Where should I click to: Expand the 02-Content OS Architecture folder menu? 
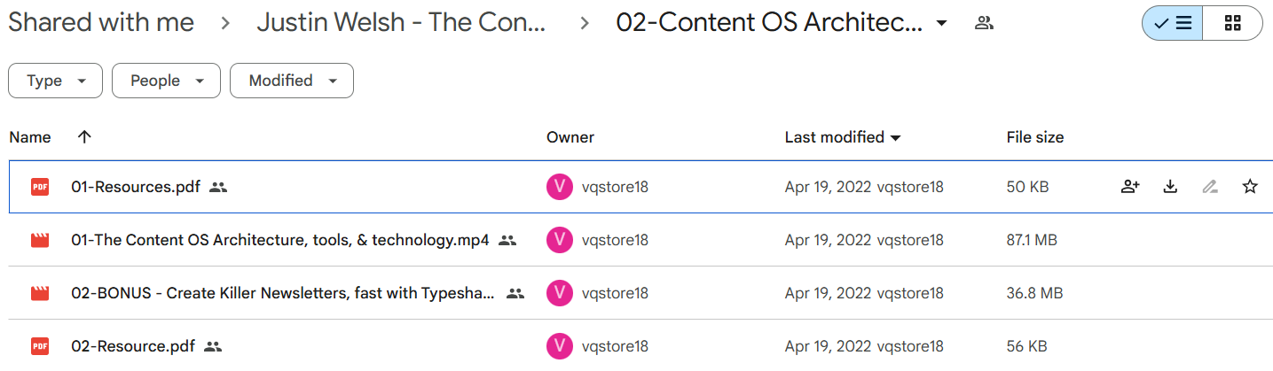coord(941,23)
